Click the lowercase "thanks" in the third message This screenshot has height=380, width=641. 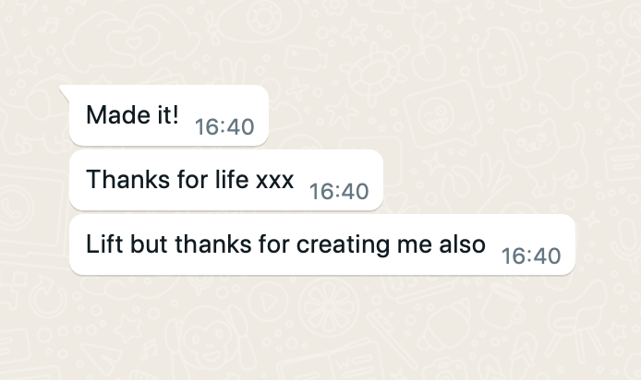coord(210,244)
